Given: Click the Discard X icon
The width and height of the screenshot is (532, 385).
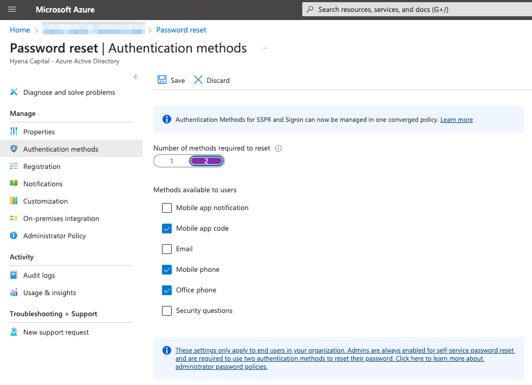Looking at the screenshot, I should [198, 80].
